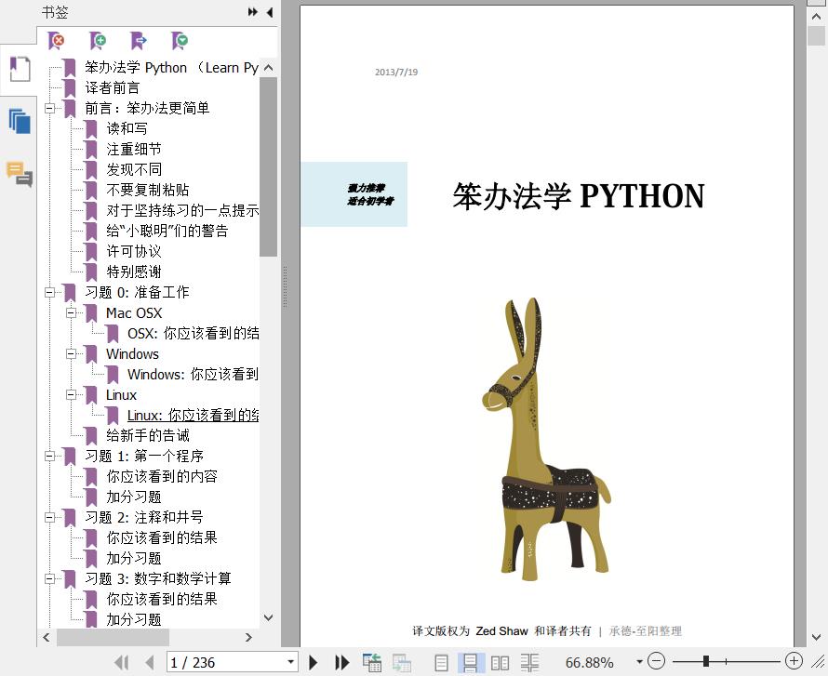Click the zoom out minus button
Image resolution: width=828 pixels, height=676 pixels.
click(x=656, y=661)
